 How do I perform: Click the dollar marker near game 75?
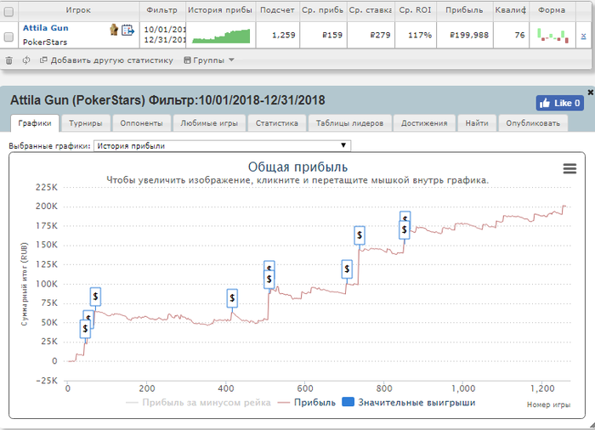[95, 297]
